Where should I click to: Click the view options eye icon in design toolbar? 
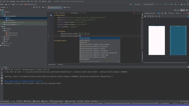pyautogui.click(x=145, y=16)
